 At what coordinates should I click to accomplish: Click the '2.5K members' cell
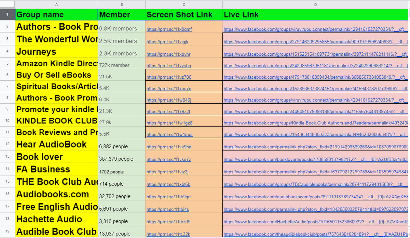(122, 39)
